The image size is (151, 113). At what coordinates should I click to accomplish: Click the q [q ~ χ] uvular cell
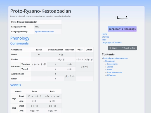click(89, 59)
